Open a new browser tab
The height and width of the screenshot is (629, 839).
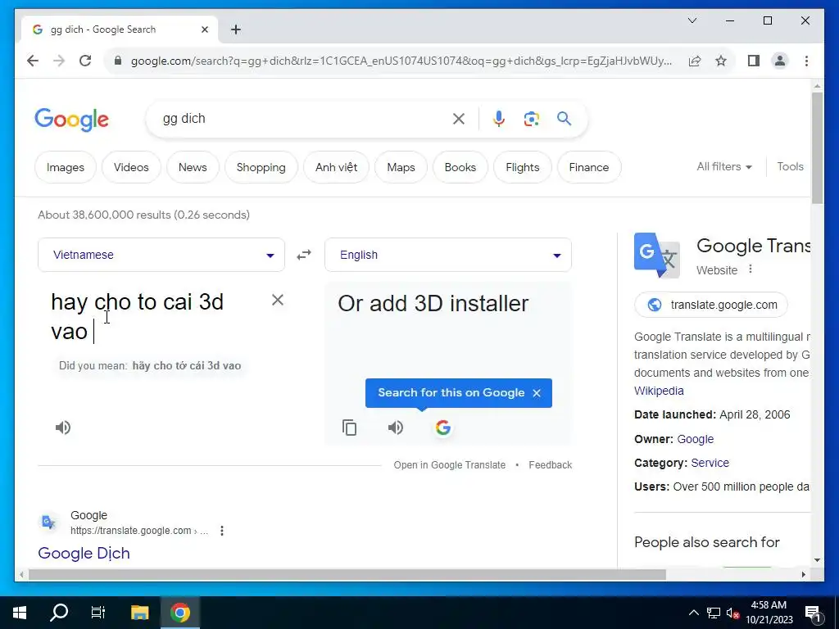click(236, 29)
